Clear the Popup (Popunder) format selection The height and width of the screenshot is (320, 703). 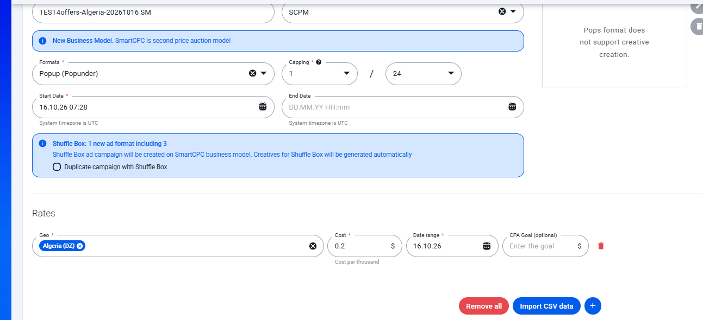pyautogui.click(x=252, y=73)
